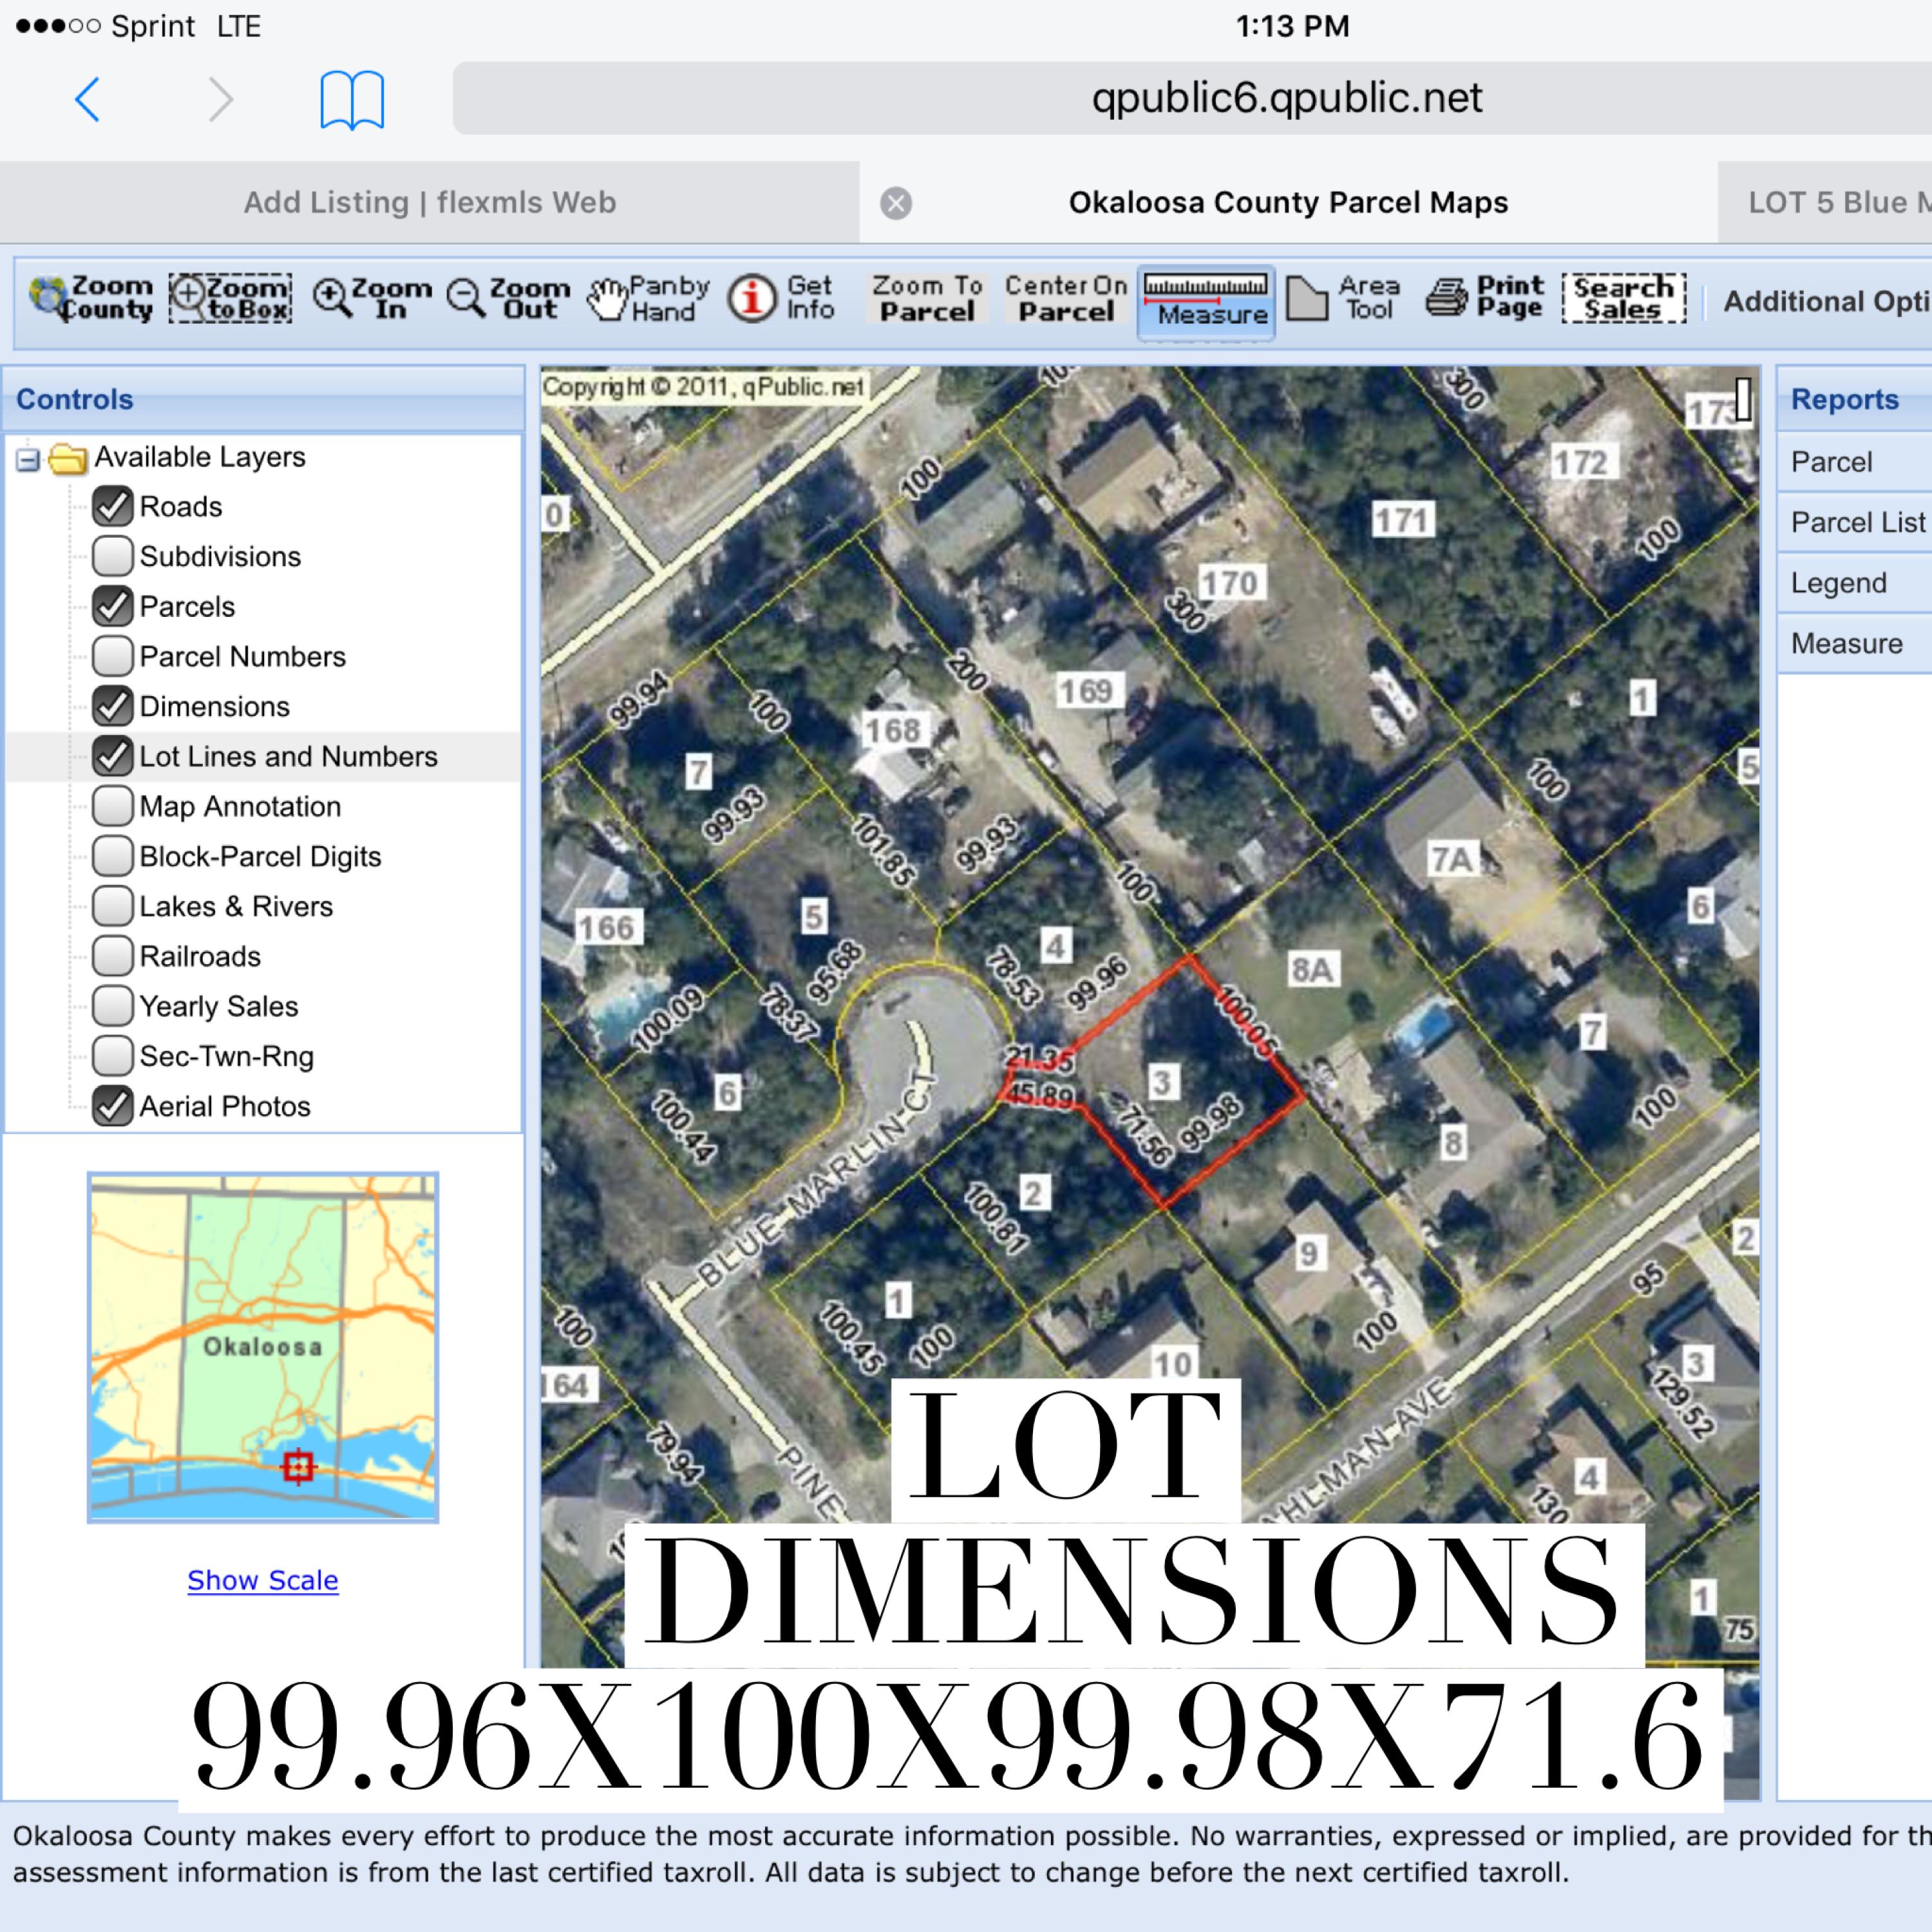
Task: Activate the Pan by Hand tool
Action: (x=648, y=298)
